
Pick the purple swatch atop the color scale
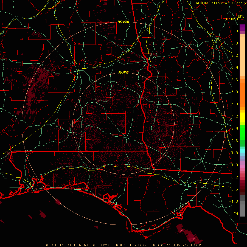(242, 27)
